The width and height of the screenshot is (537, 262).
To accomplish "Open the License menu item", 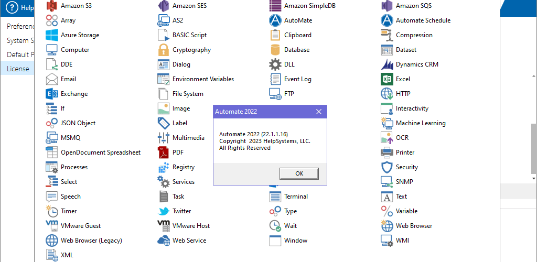I will [18, 69].
